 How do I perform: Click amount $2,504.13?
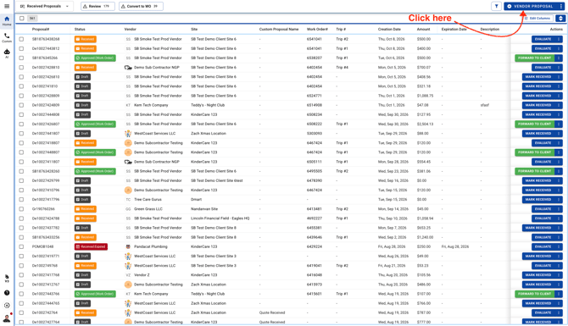click(425, 124)
